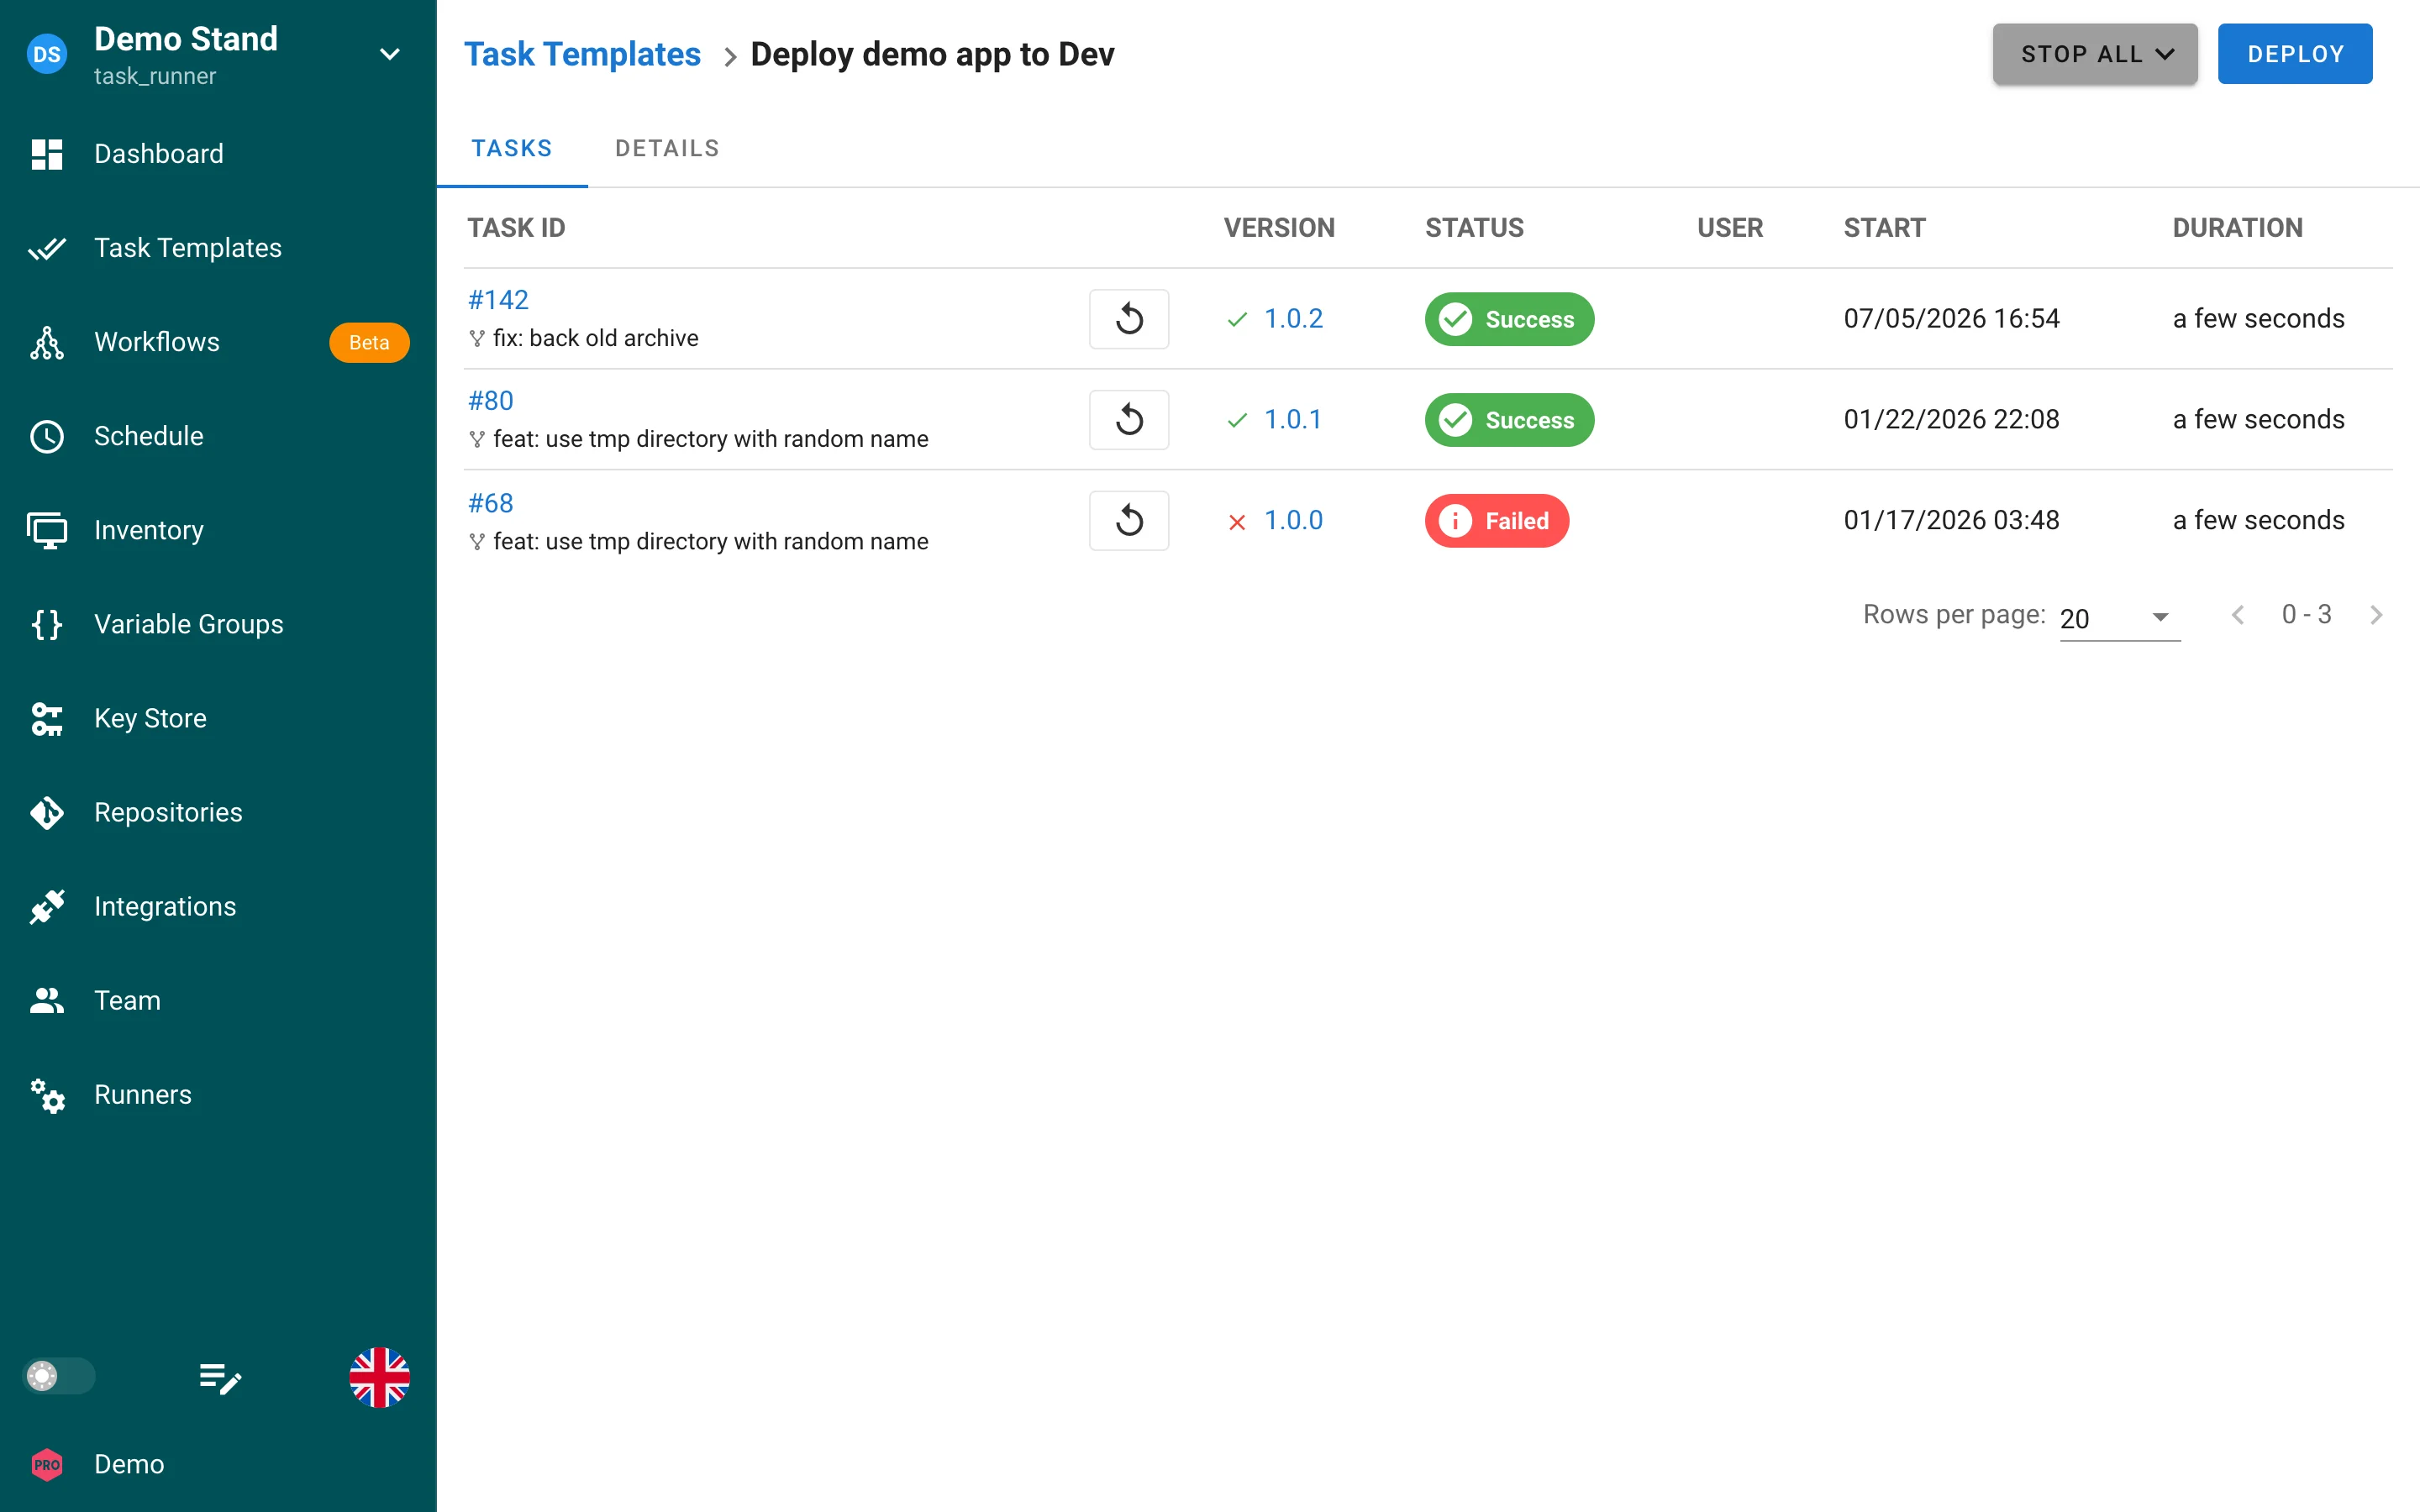
Task: Open the Rows per page dropdown
Action: 2119,618
